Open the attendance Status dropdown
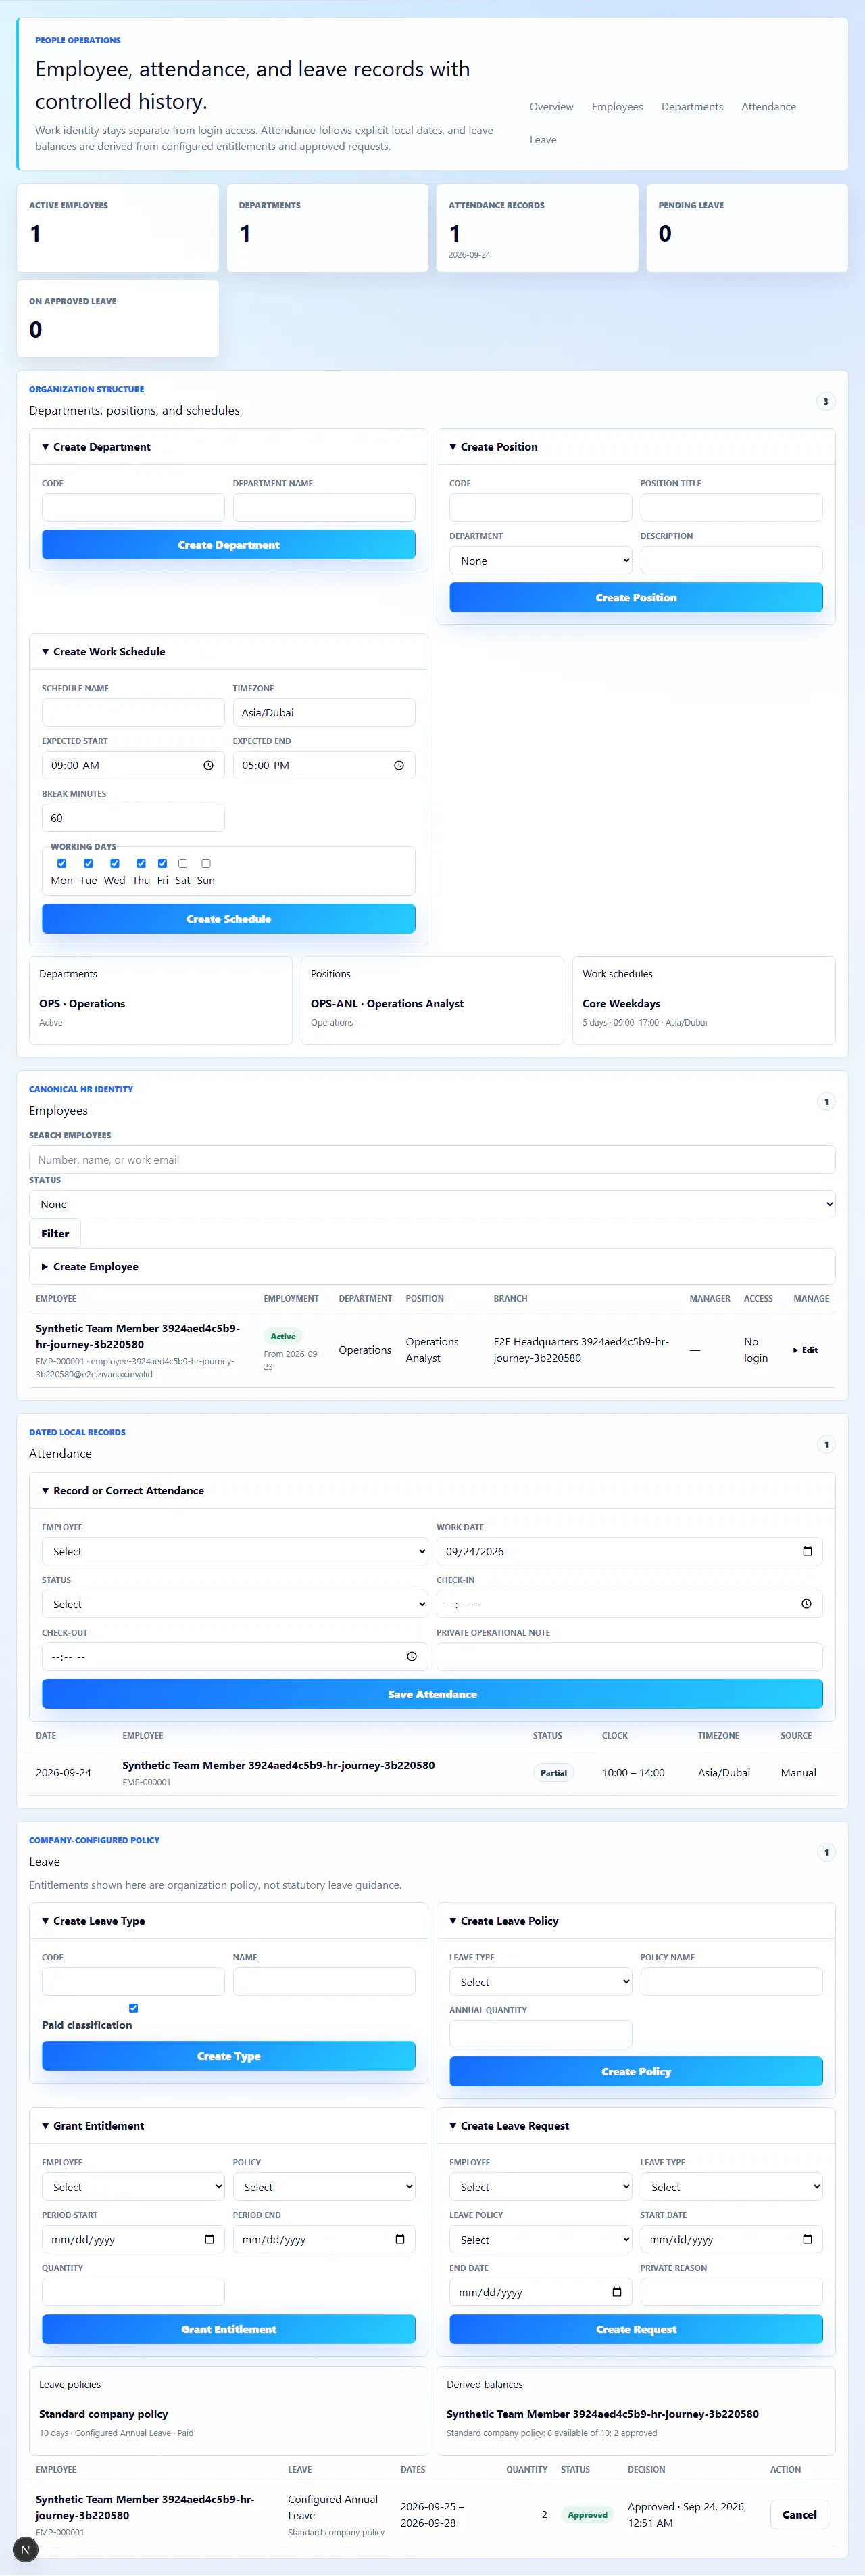 pyautogui.click(x=234, y=1604)
